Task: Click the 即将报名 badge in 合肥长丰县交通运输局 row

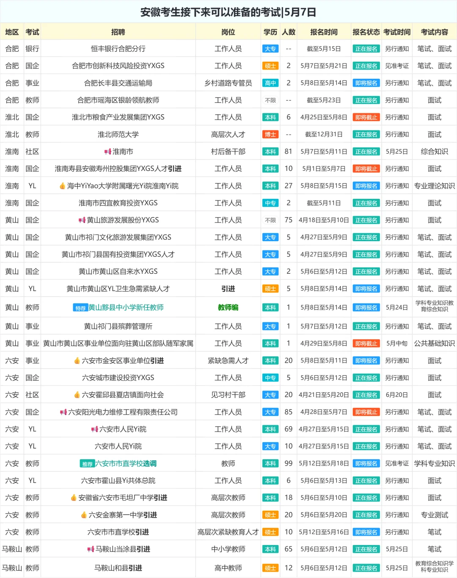Action: click(x=366, y=83)
